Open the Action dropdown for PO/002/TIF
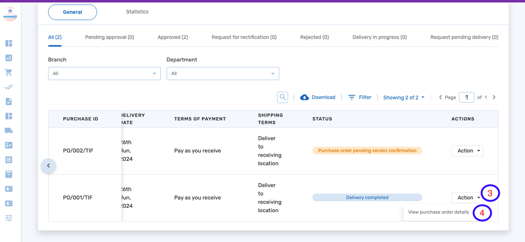 [x=467, y=151]
